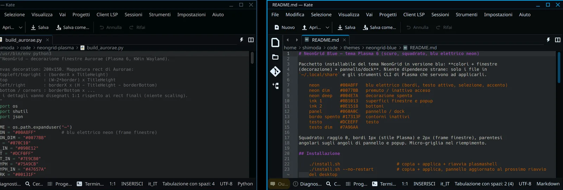Toggle search panel C... in README window

pyautogui.click(x=334, y=184)
